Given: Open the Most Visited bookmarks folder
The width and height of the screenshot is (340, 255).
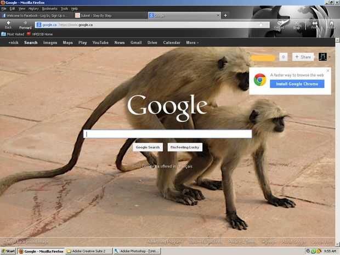Looking at the screenshot, I should 13,34.
